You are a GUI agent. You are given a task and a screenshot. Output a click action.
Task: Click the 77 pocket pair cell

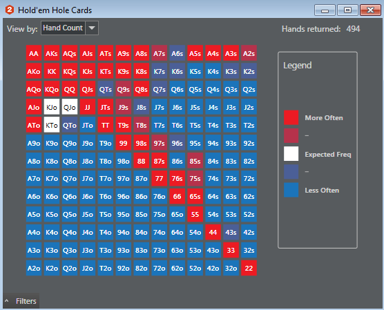[x=159, y=179]
